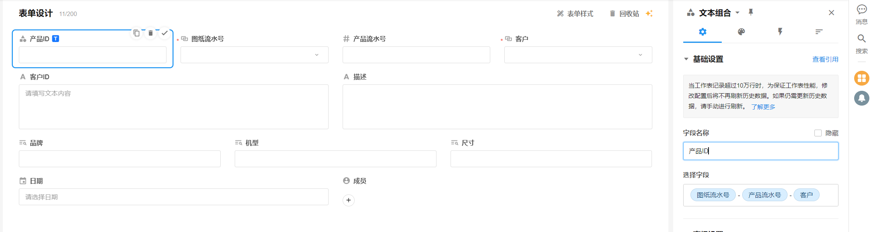Toggle the 隐藏 checkbox
This screenshot has height=232, width=873.
(x=818, y=133)
